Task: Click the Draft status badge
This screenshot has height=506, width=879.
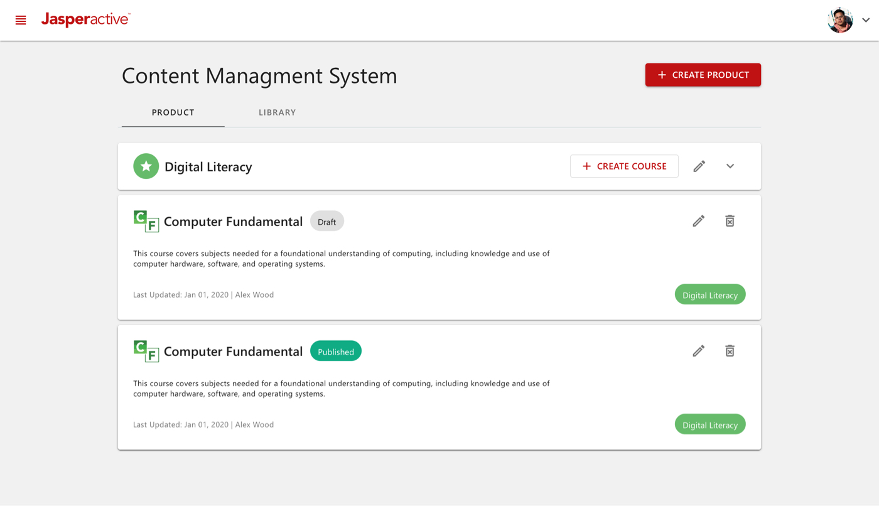Action: [x=326, y=222]
